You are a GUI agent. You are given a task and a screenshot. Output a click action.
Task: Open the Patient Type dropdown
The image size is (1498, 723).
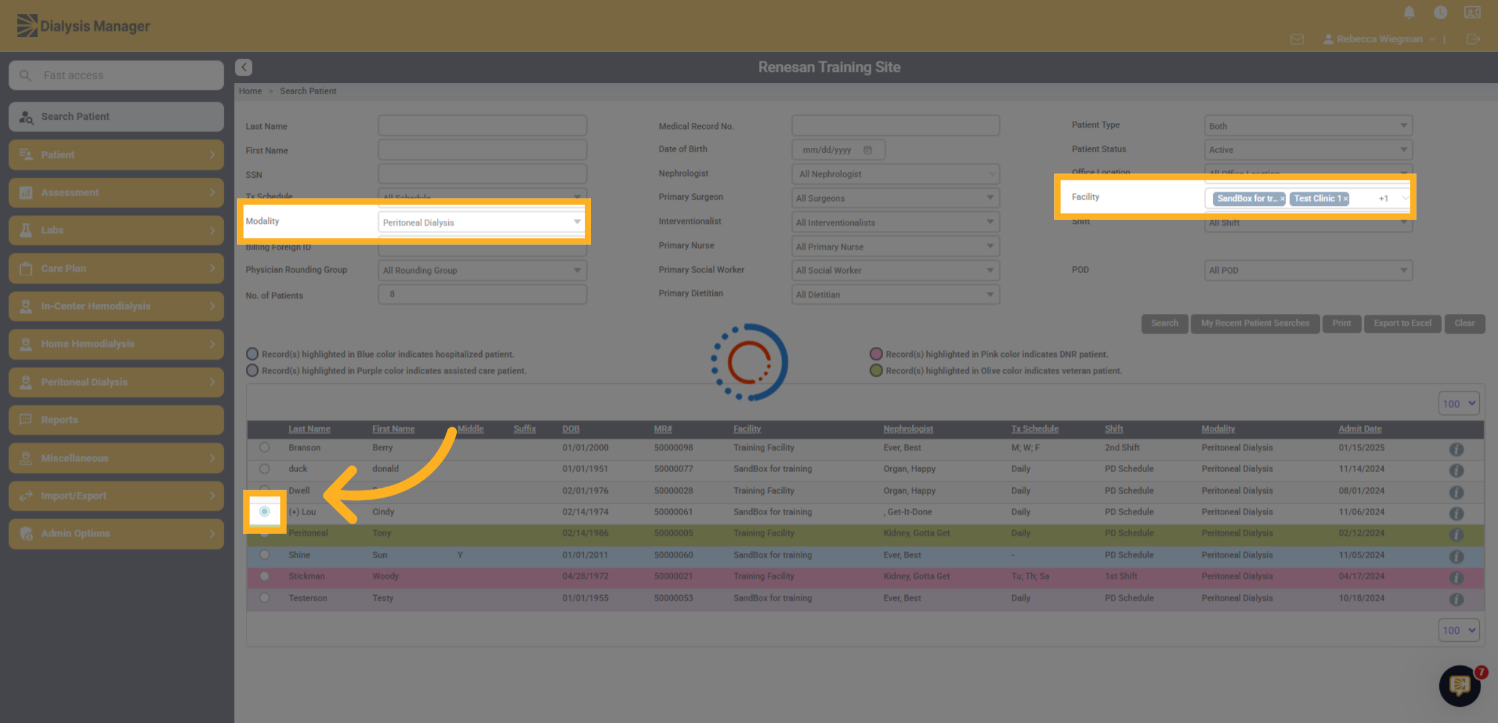1308,125
